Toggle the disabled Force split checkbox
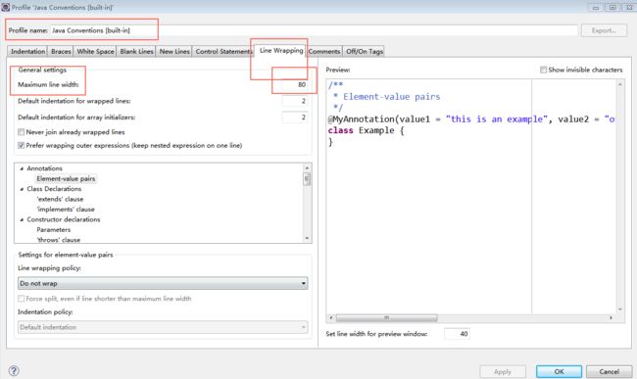 pyautogui.click(x=22, y=299)
